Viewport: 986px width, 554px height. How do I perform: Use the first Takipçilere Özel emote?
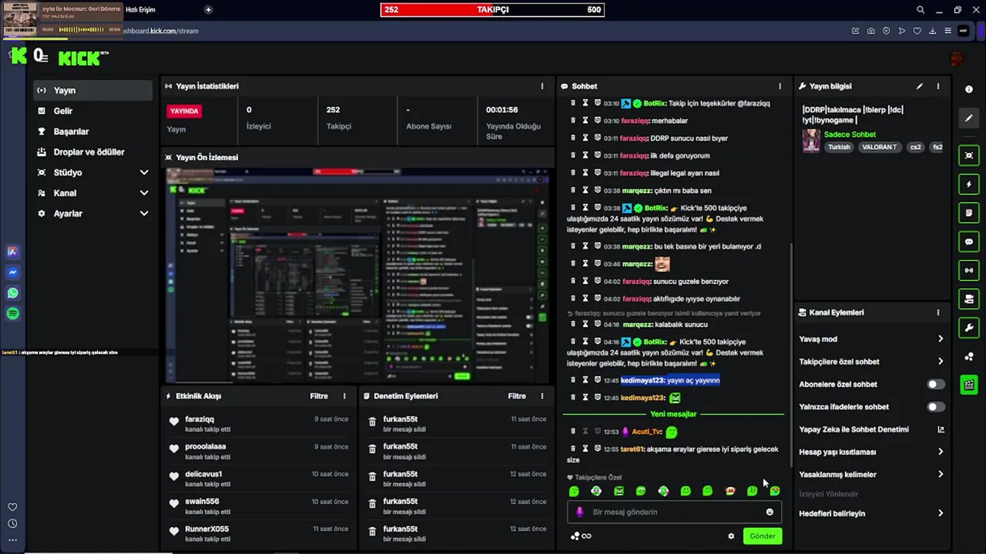click(x=574, y=491)
